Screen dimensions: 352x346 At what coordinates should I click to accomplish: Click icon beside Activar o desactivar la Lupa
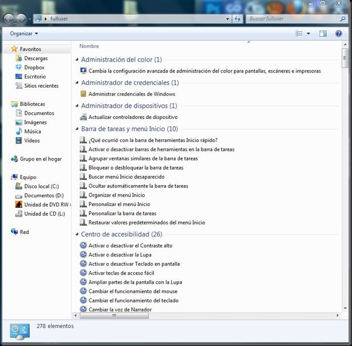tap(83, 255)
